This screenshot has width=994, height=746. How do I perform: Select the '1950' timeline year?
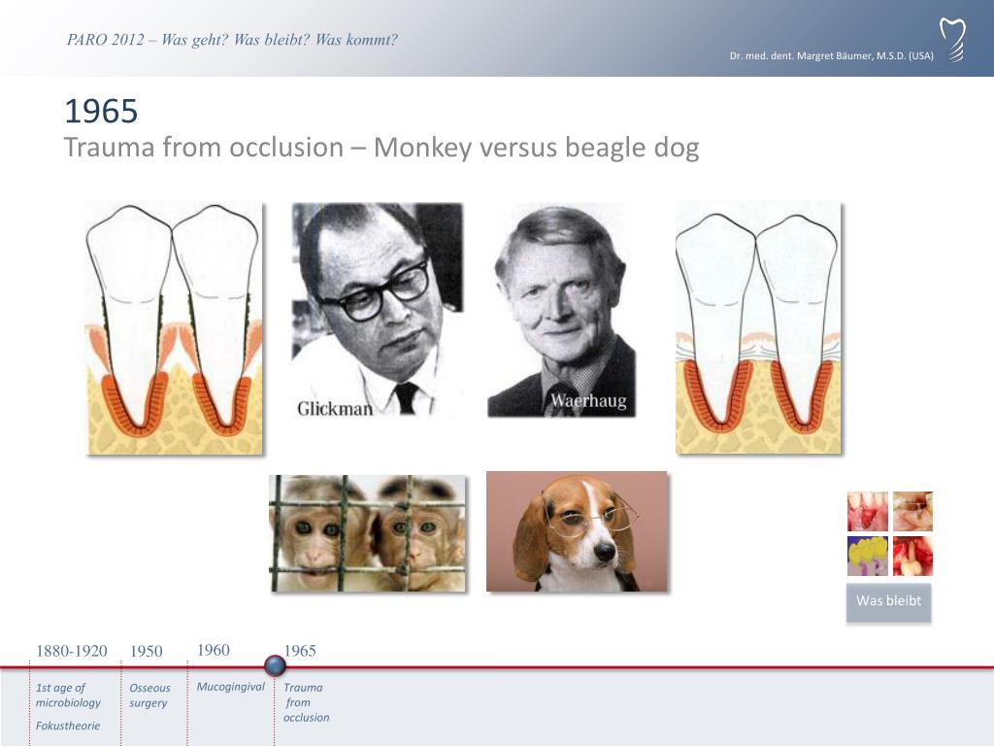(147, 652)
